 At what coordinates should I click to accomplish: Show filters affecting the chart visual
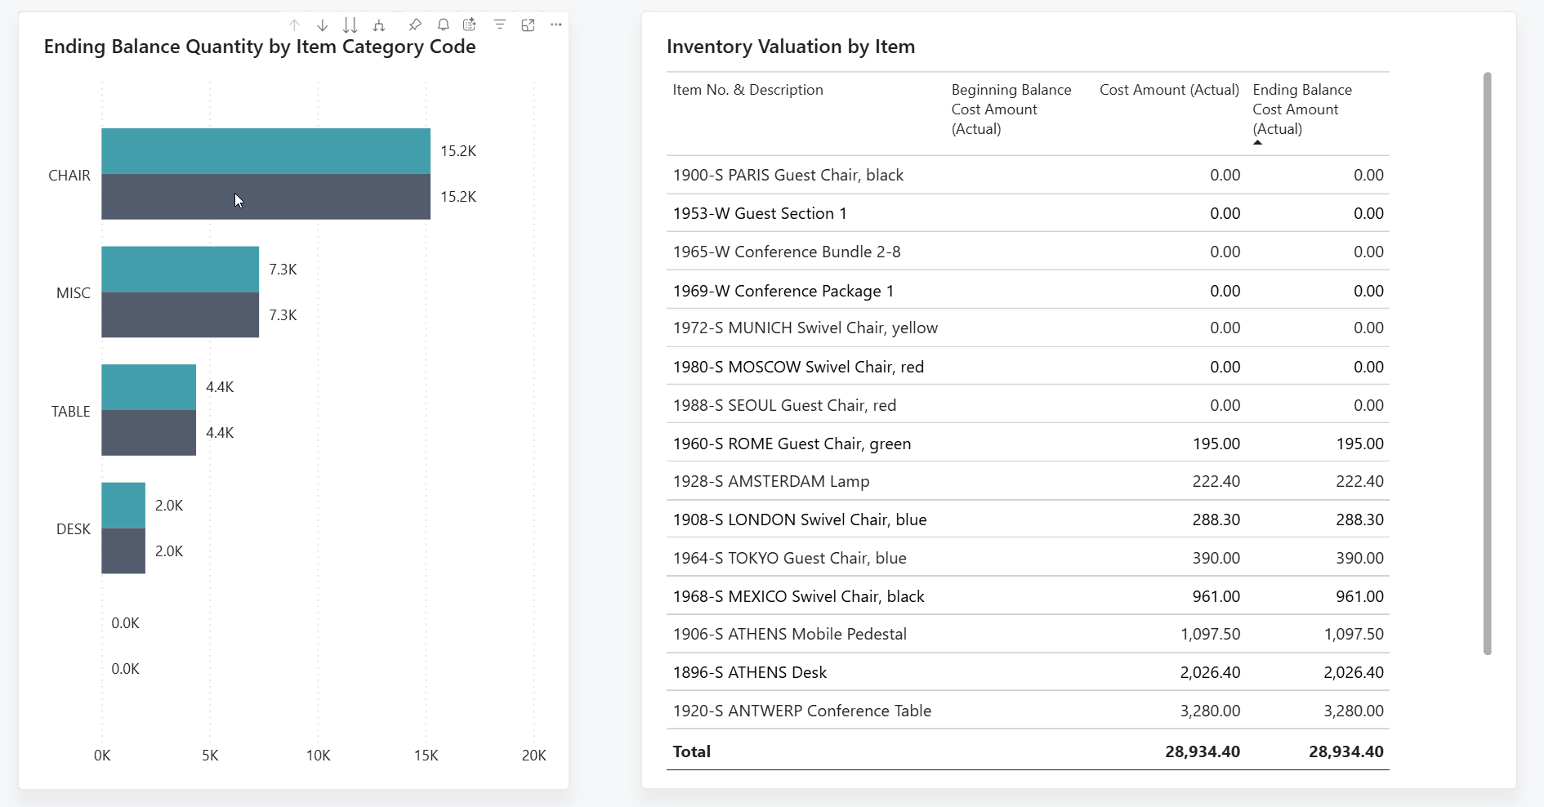[x=500, y=25]
